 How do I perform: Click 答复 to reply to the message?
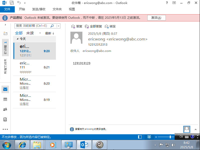pyautogui.click(x=77, y=26)
